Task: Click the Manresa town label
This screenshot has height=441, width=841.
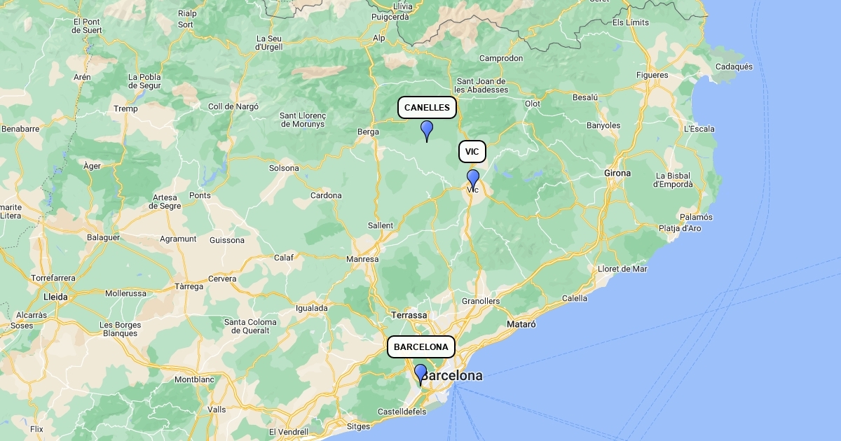Action: coord(362,259)
